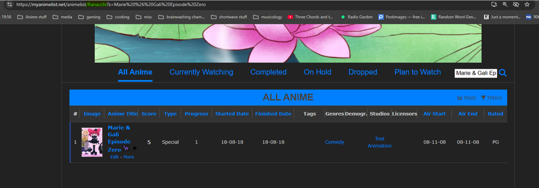Open the Anime stuff bookmark folder
Image resolution: width=539 pixels, height=188 pixels.
[x=32, y=17]
